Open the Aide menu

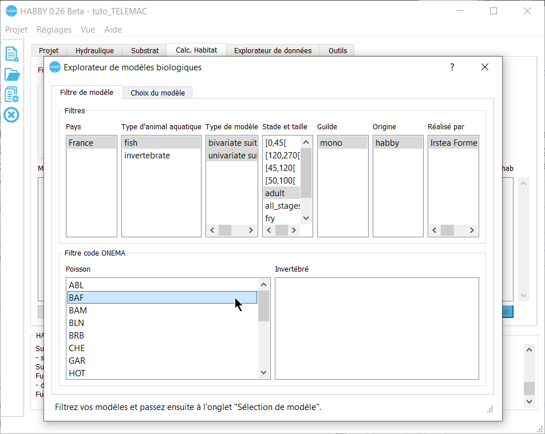113,30
